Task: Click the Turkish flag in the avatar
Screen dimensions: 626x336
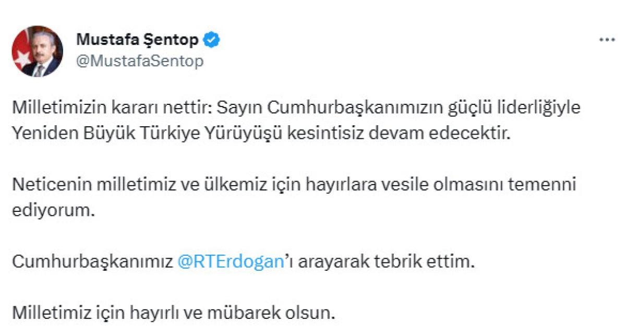Action: (x=22, y=52)
